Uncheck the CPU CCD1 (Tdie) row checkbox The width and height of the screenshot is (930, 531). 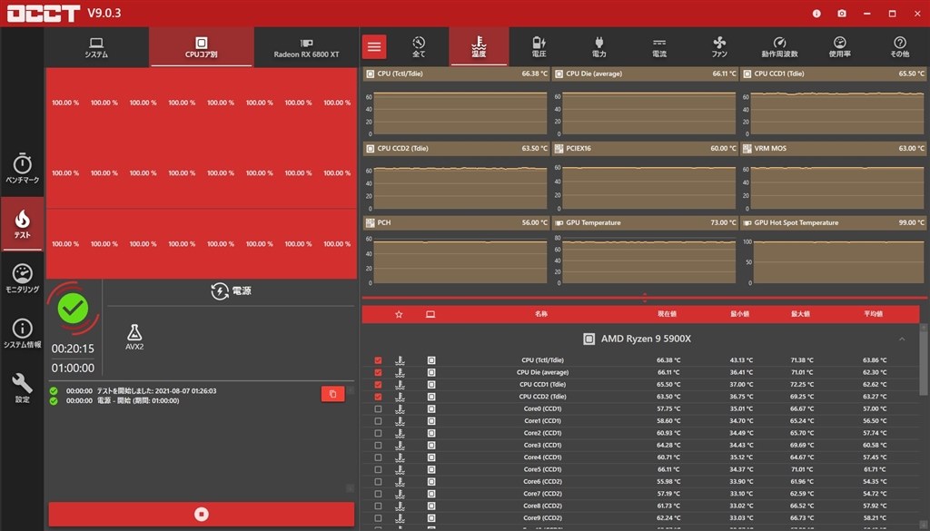[378, 385]
